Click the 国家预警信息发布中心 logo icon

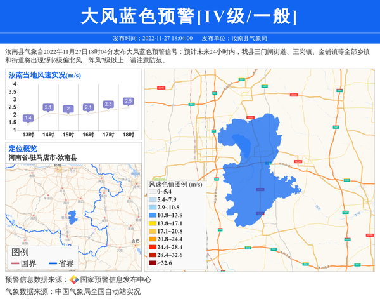(73, 280)
